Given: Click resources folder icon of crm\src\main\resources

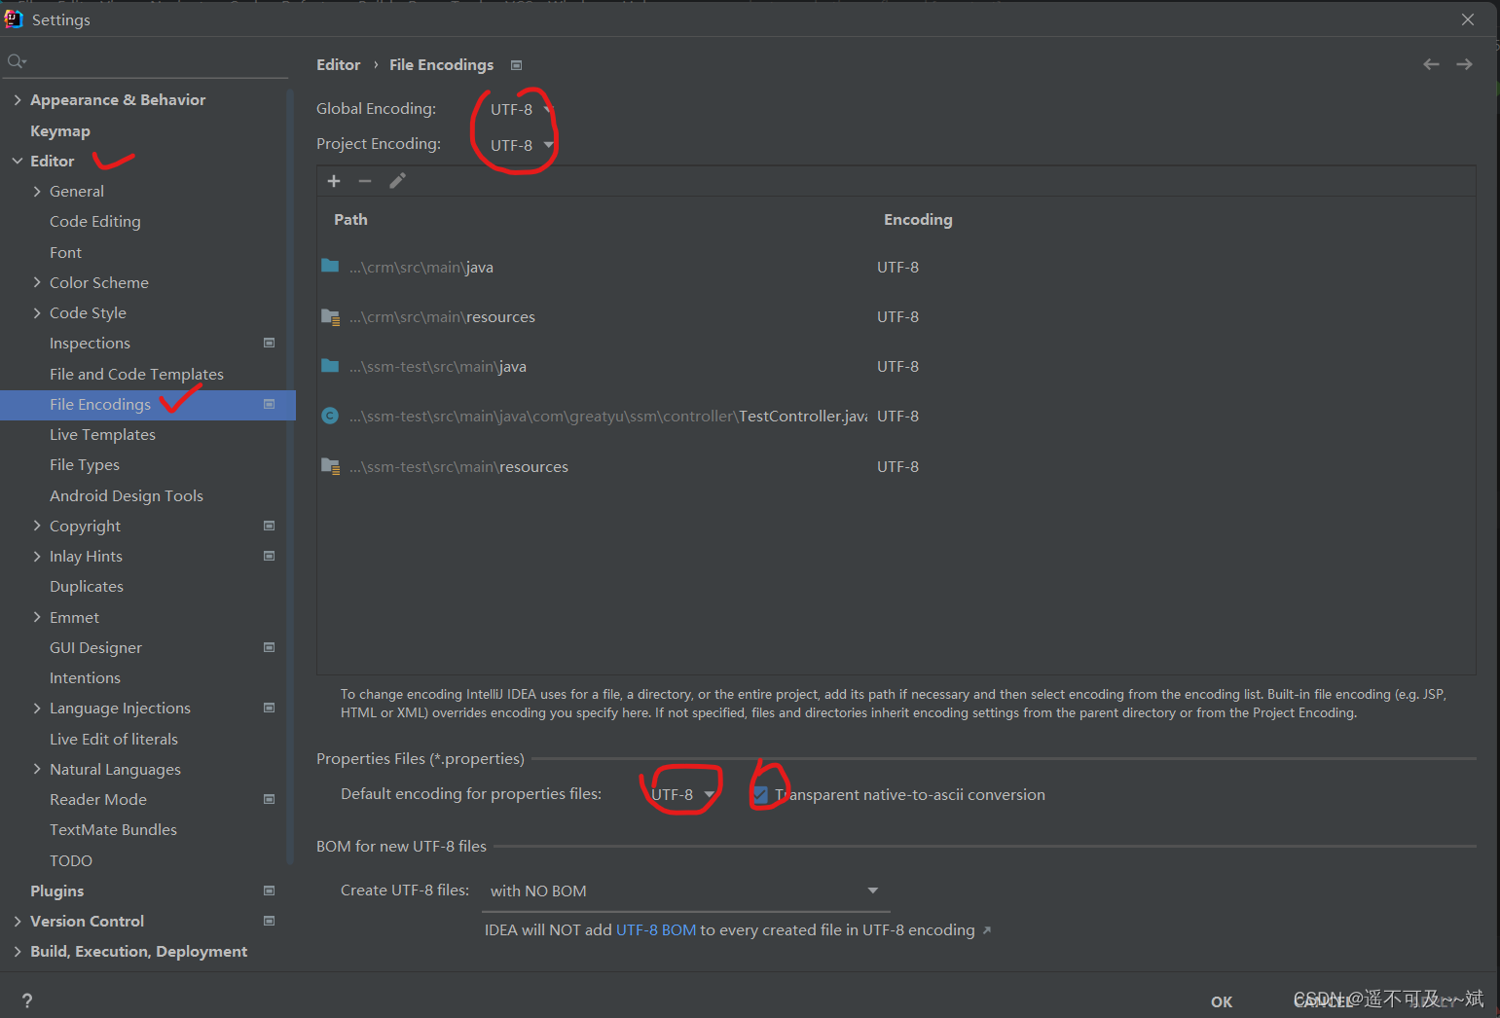Looking at the screenshot, I should 330,316.
